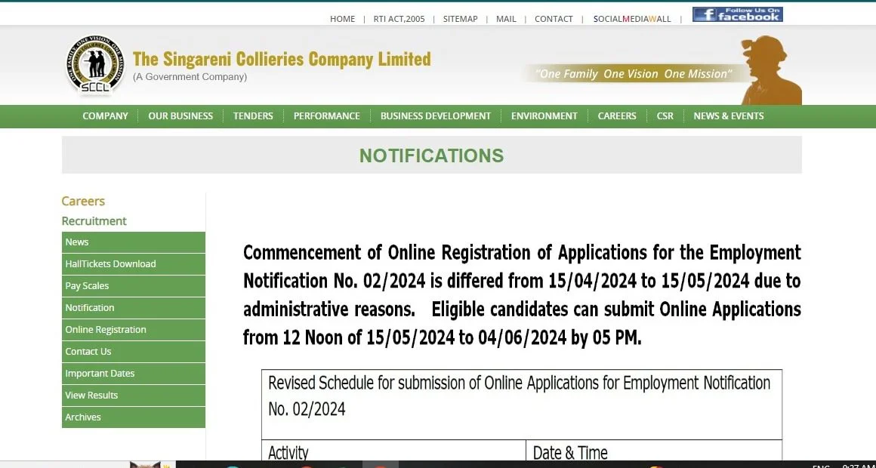
Task: Open the SITEMAP link
Action: [461, 19]
